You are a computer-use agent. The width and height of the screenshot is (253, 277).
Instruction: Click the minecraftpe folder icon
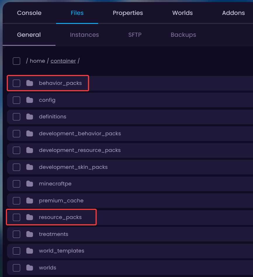pyautogui.click(x=30, y=184)
